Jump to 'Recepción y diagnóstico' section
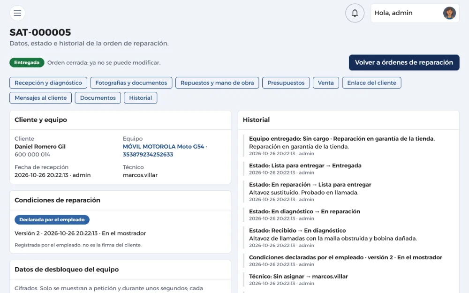469x293 pixels. 48,83
